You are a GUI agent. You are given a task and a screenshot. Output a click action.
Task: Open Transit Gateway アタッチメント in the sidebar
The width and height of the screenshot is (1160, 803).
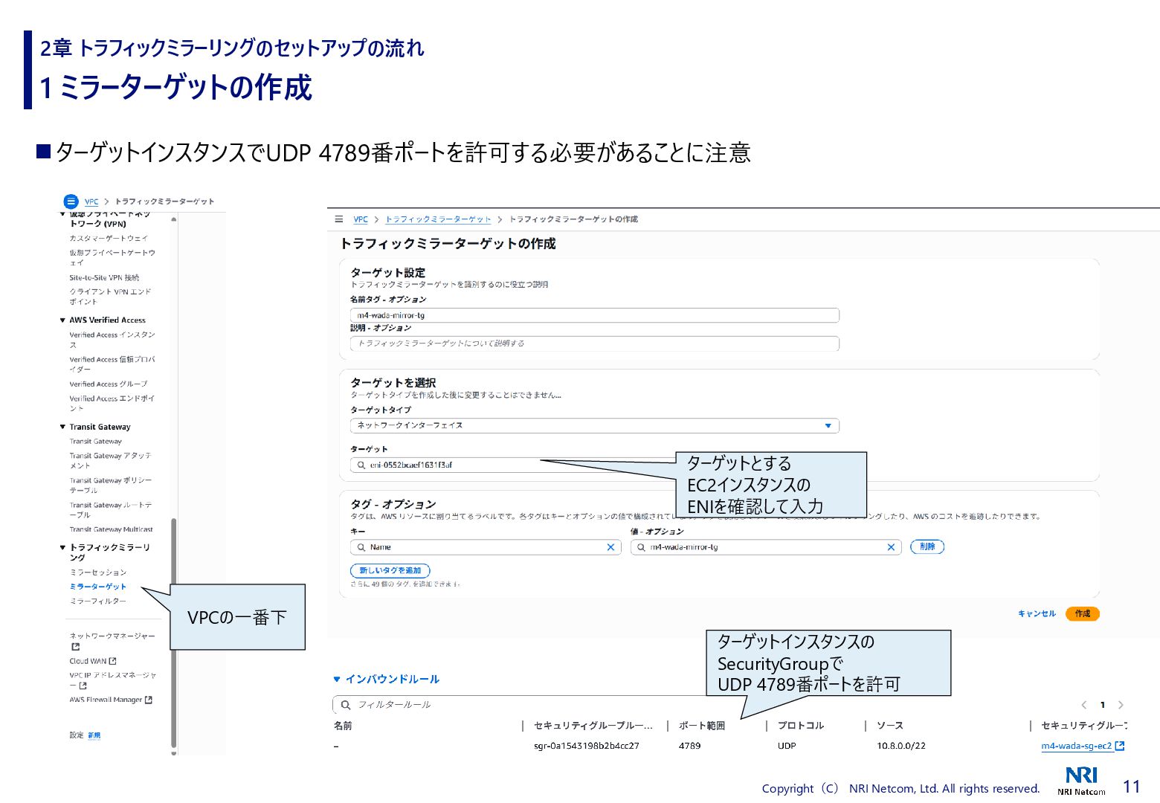point(111,460)
